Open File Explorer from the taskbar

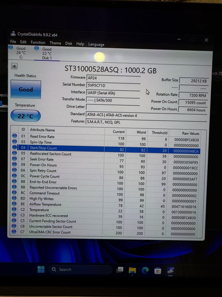click(x=132, y=270)
